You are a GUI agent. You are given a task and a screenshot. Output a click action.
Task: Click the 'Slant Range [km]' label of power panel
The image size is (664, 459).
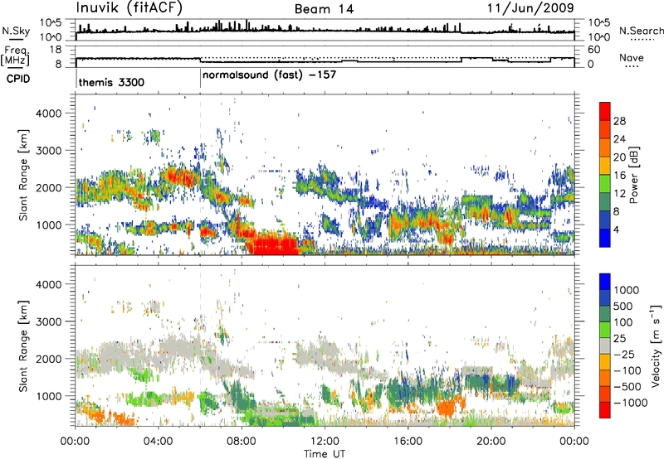[23, 175]
